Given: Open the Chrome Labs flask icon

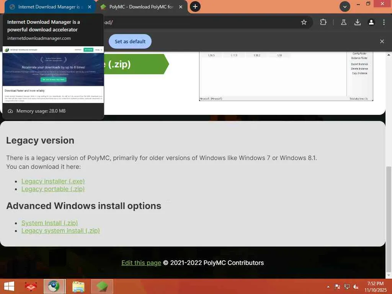Looking at the screenshot, I should click(x=344, y=22).
